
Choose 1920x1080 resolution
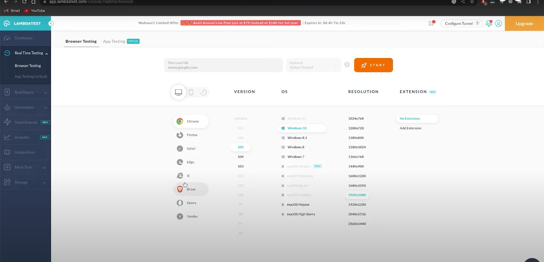357,195
